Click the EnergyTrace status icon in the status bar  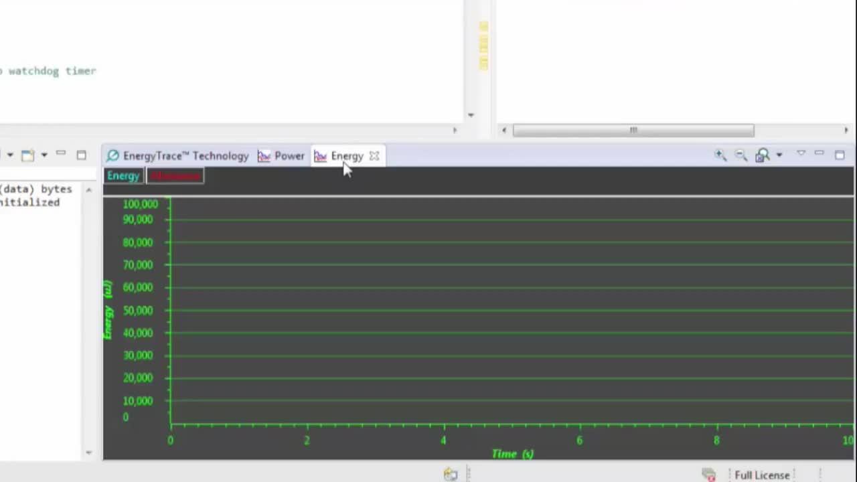coord(451,474)
